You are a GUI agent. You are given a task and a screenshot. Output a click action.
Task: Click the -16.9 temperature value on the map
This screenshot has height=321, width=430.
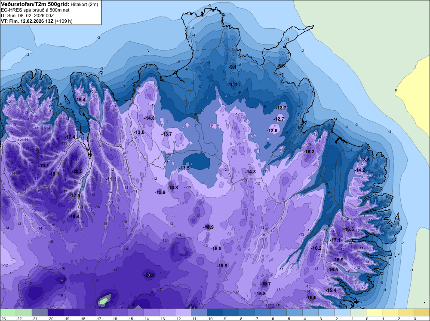[338, 260]
